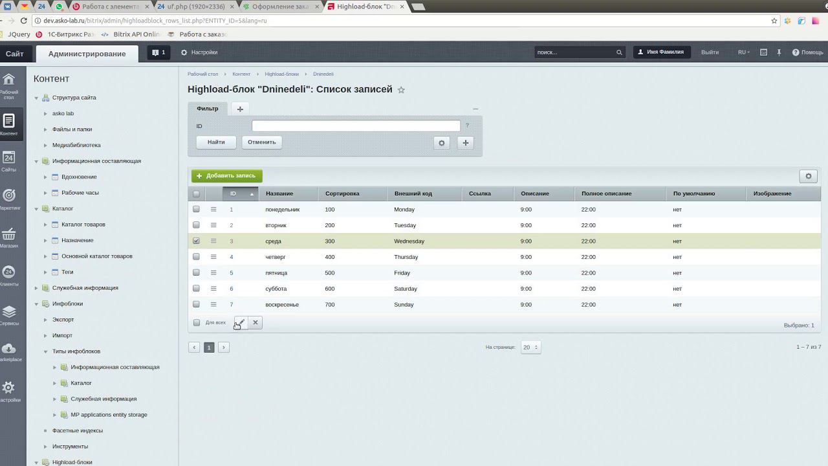
Task: Uncheck the среда row checkbox
Action: click(x=197, y=241)
